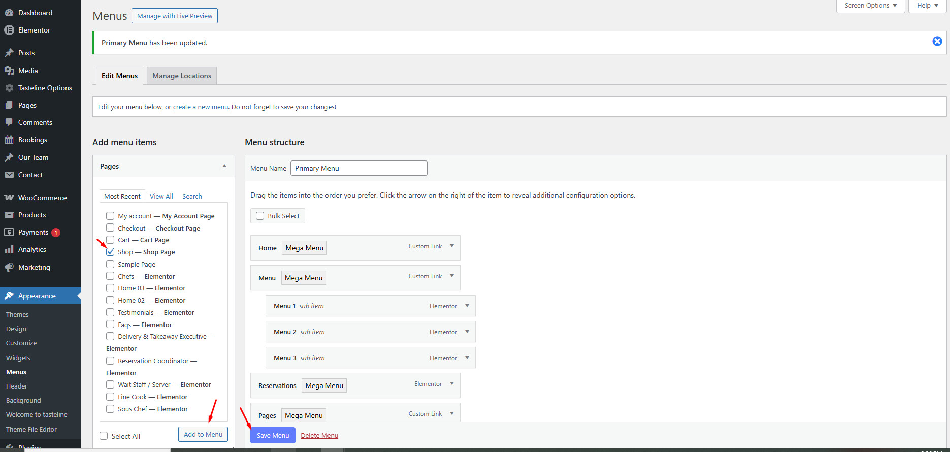This screenshot has height=452, width=950.
Task: Dismiss the menu updated notice
Action: 937,42
